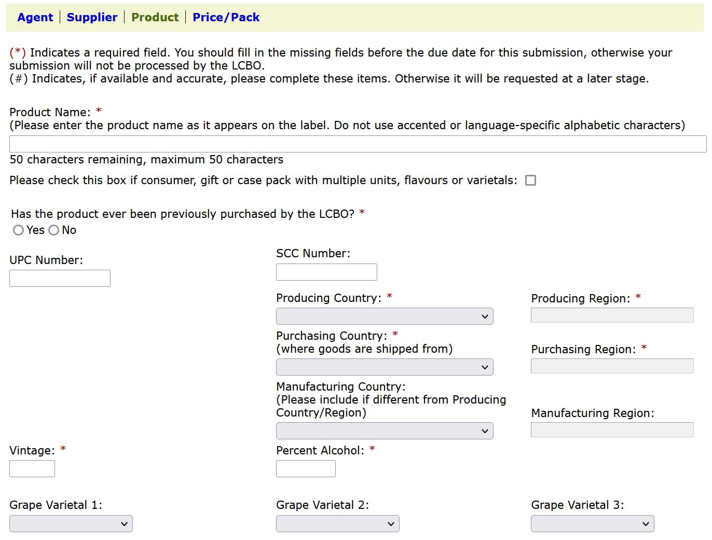
Task: Open the Producing Country dropdown
Action: (x=385, y=316)
